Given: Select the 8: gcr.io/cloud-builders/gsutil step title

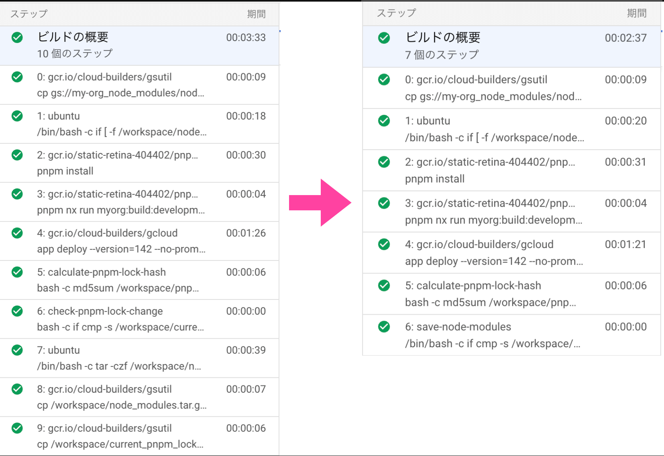Looking at the screenshot, I should pyautogui.click(x=104, y=389).
